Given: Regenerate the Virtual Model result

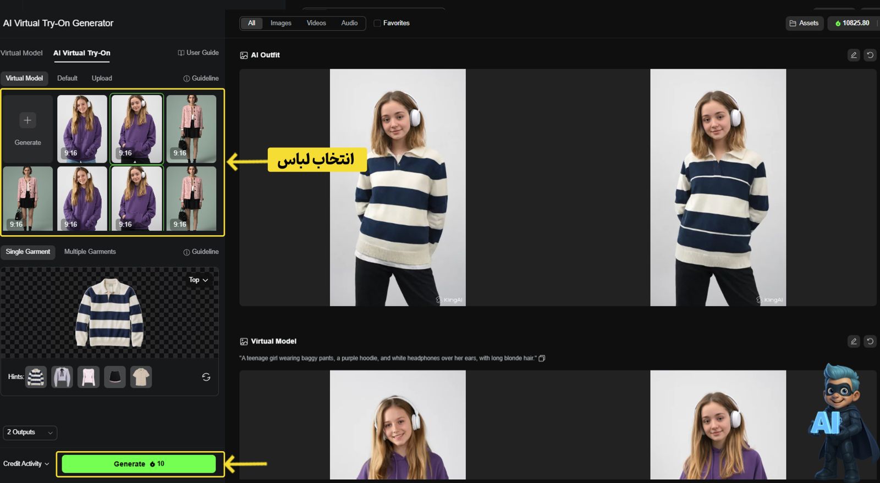Looking at the screenshot, I should [870, 341].
